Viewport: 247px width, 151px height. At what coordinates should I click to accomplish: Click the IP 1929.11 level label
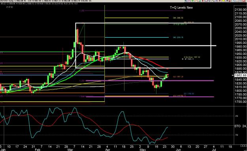click(x=189, y=59)
